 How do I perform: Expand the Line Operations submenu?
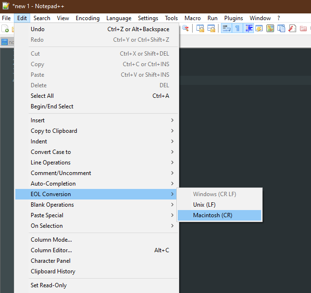point(97,163)
